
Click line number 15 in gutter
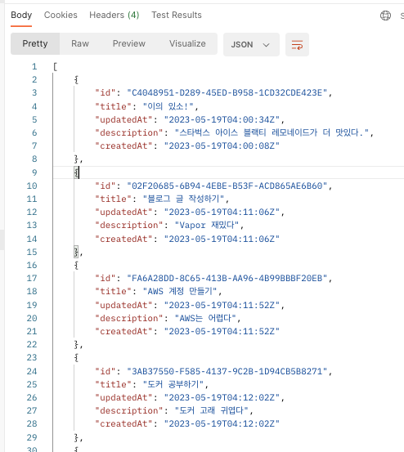[32, 253]
